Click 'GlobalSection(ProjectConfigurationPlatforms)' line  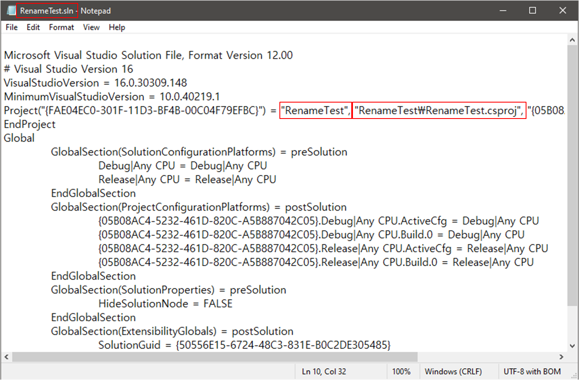pyautogui.click(x=199, y=207)
